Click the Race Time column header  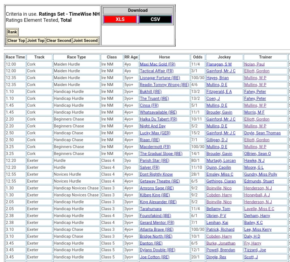(15, 57)
